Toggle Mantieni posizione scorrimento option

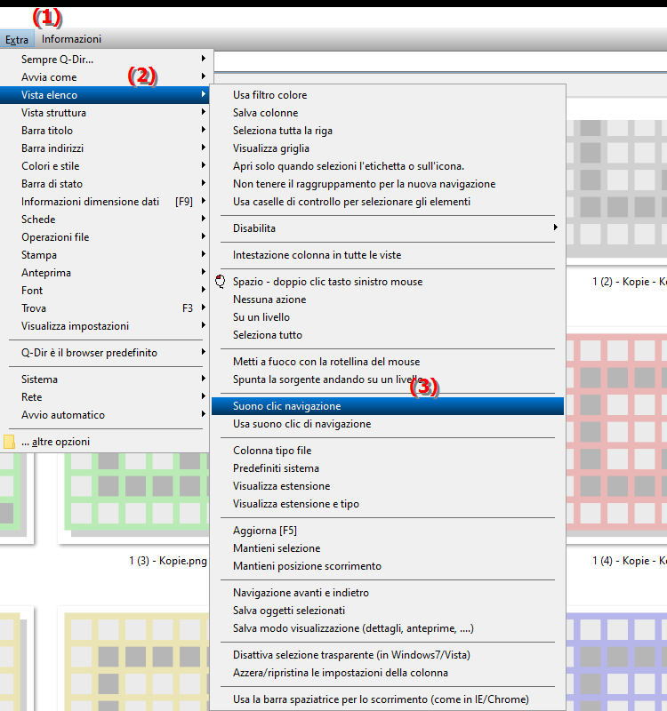(x=388, y=566)
